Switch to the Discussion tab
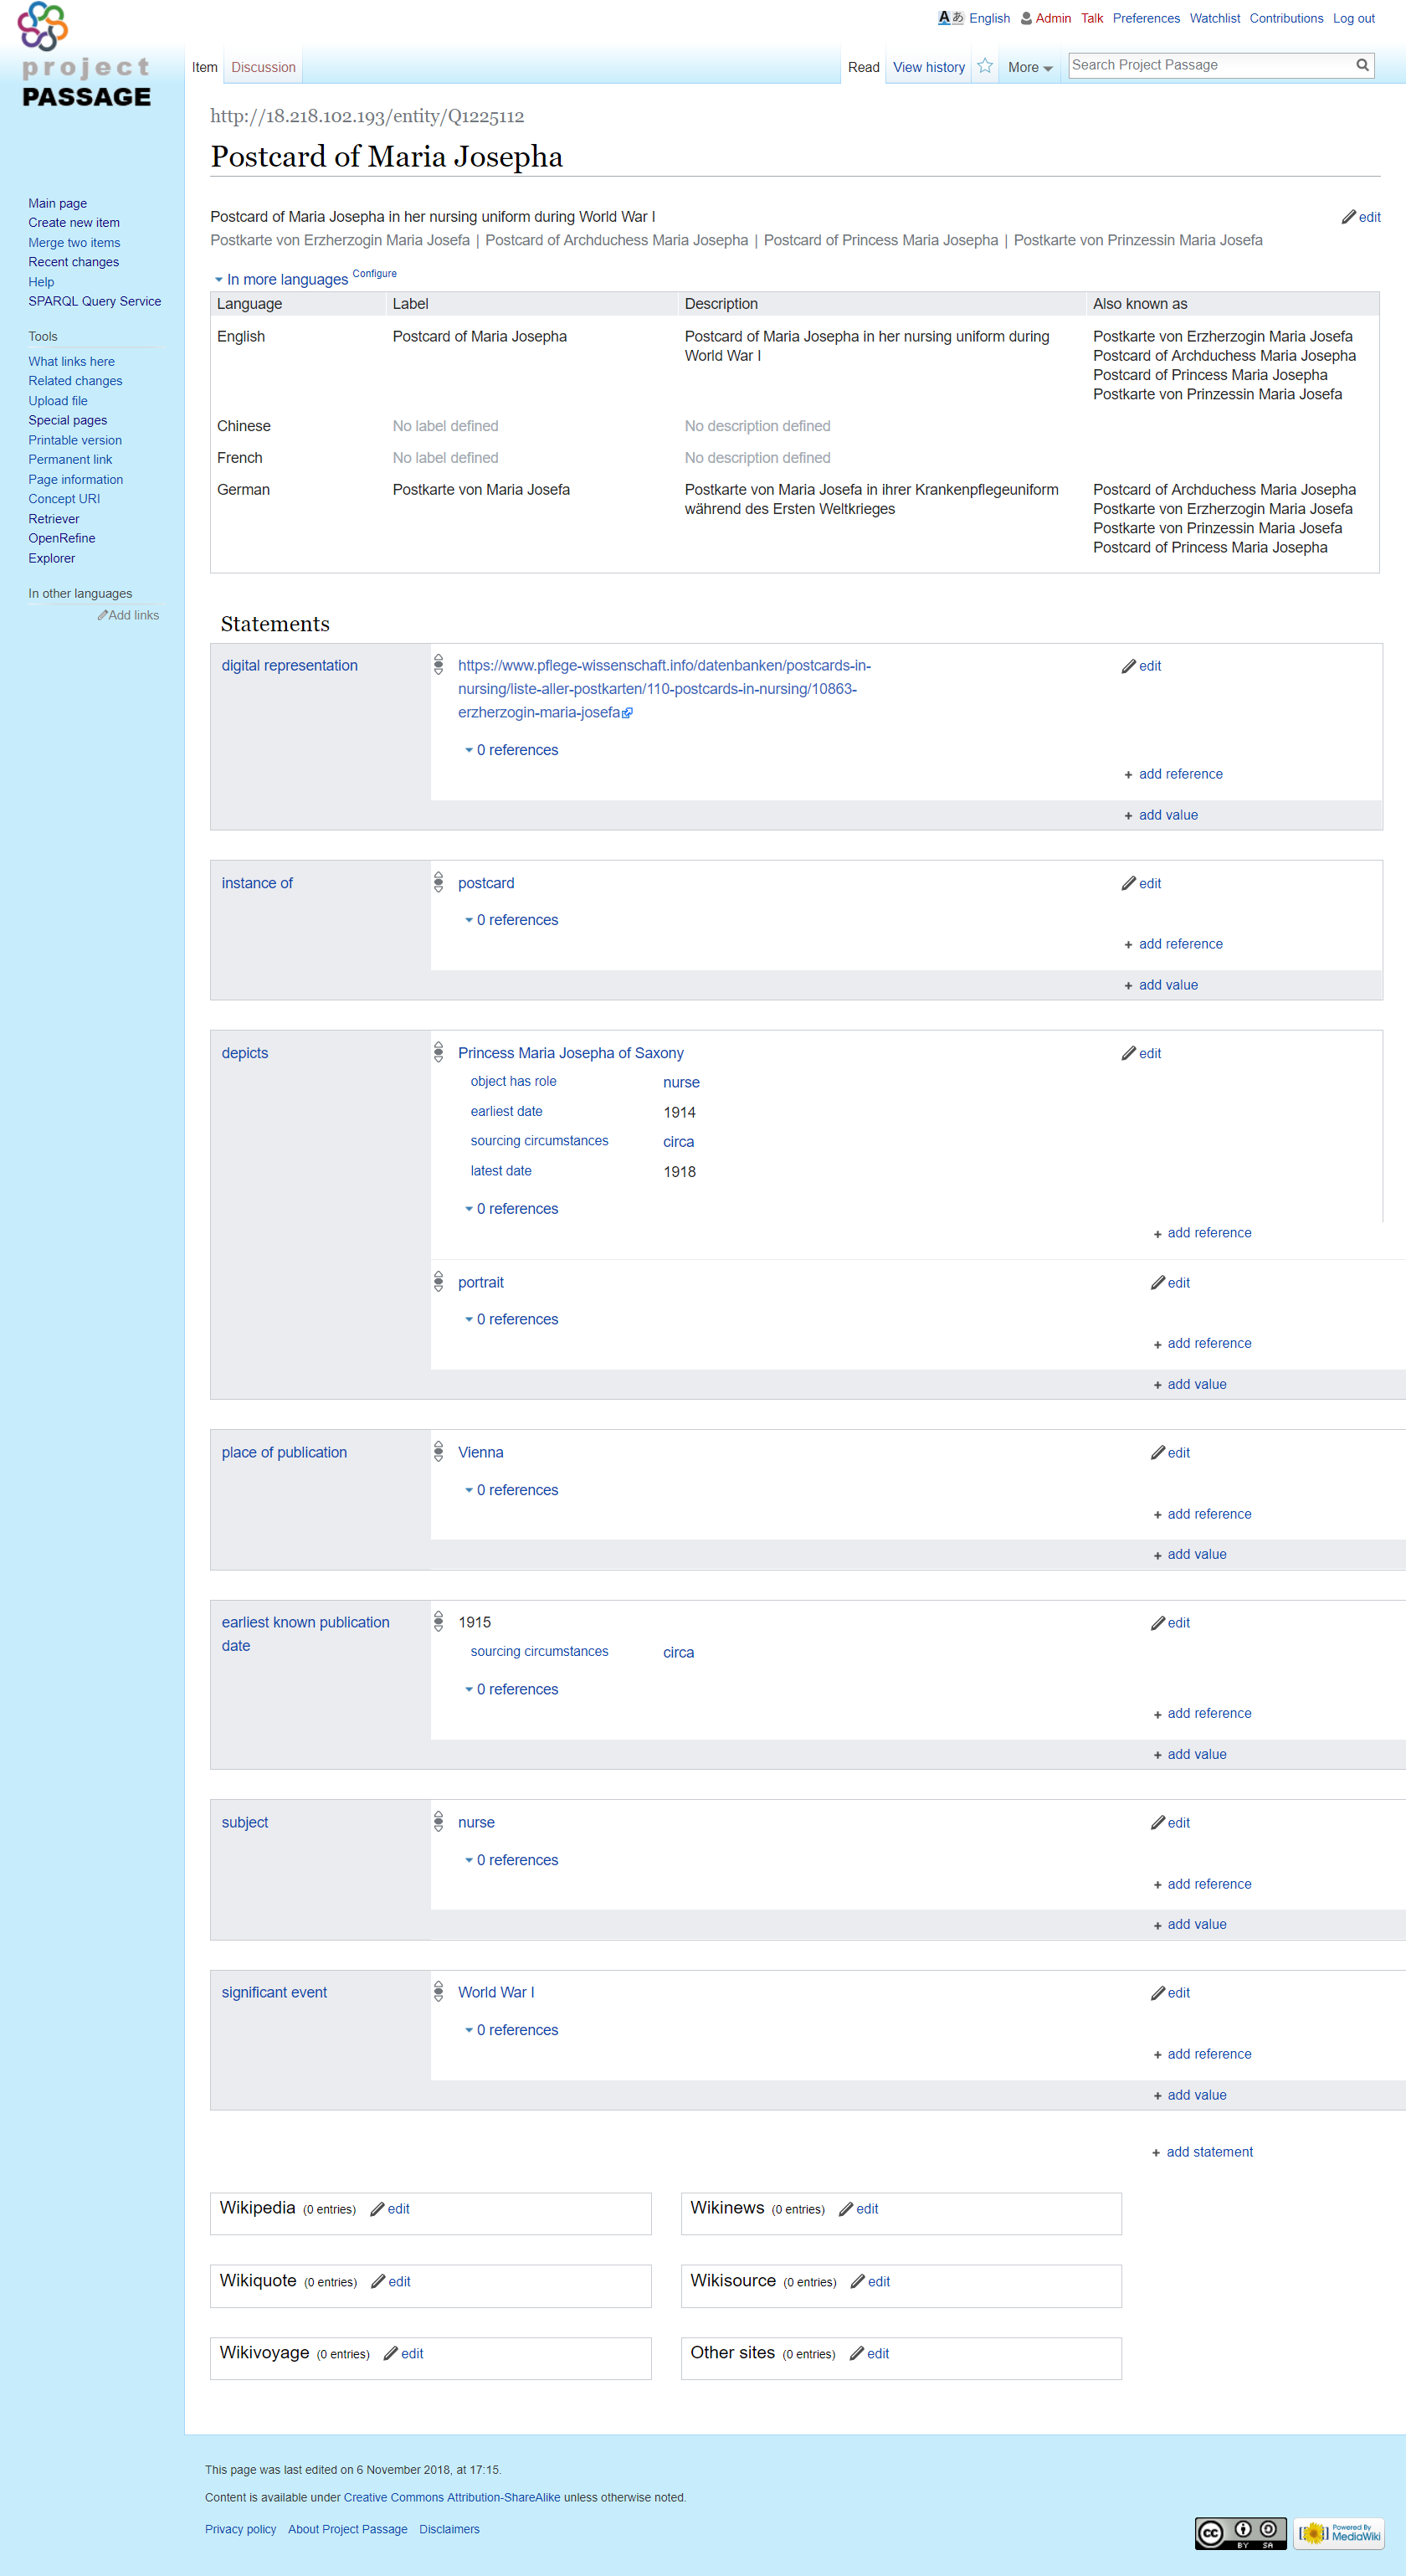The image size is (1406, 2576). [263, 67]
